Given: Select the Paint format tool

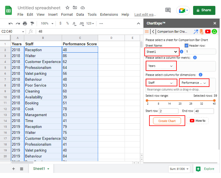Looking at the screenshot, I should (x=32, y=24).
